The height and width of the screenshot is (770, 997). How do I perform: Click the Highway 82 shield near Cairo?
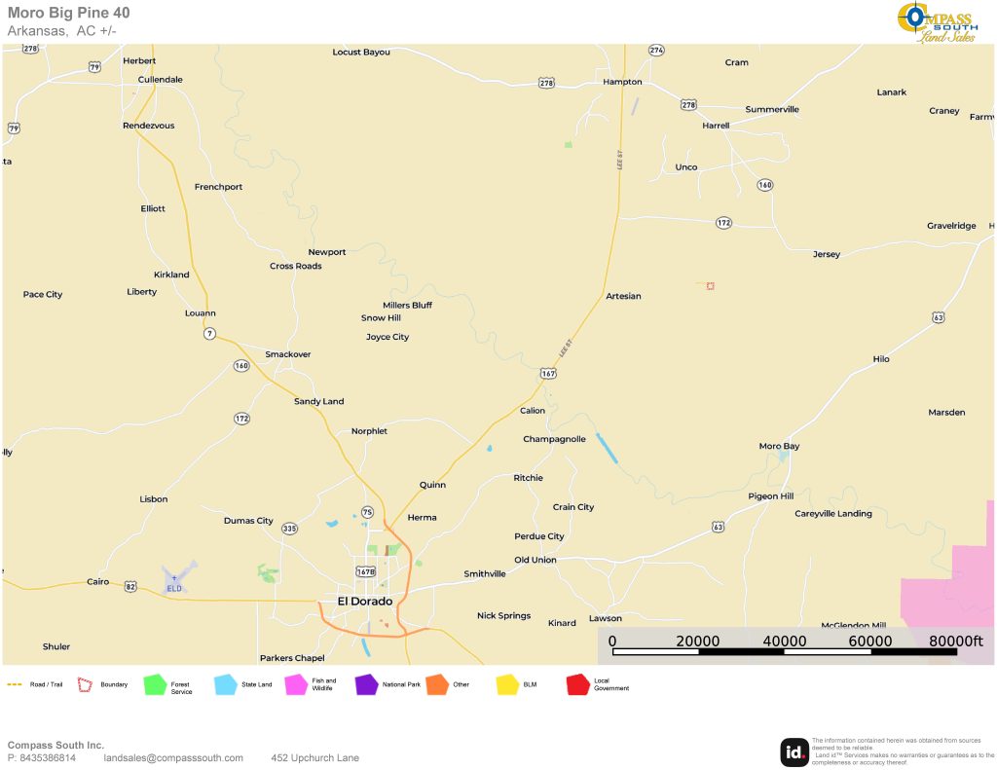pyautogui.click(x=130, y=586)
